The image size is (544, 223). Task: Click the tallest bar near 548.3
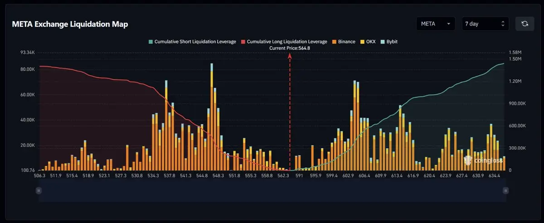(x=212, y=117)
